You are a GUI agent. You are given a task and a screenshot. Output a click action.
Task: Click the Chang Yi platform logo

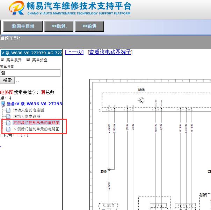pos(16,8)
